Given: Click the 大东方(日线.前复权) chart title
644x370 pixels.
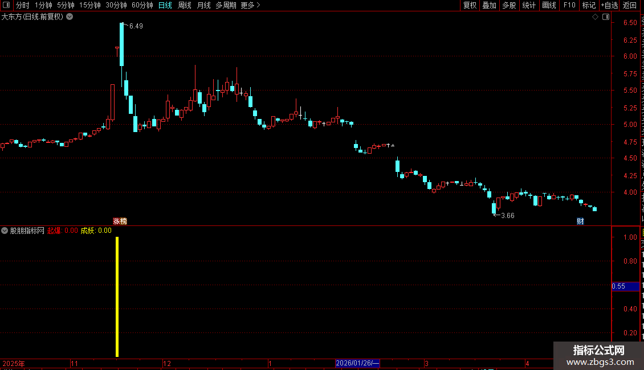Looking at the screenshot, I should tap(32, 17).
